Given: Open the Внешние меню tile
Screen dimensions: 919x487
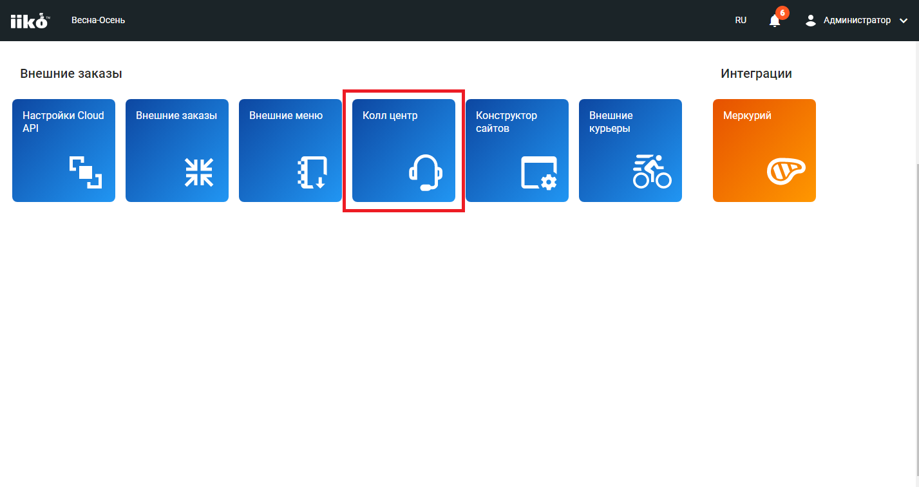Looking at the screenshot, I should 290,151.
